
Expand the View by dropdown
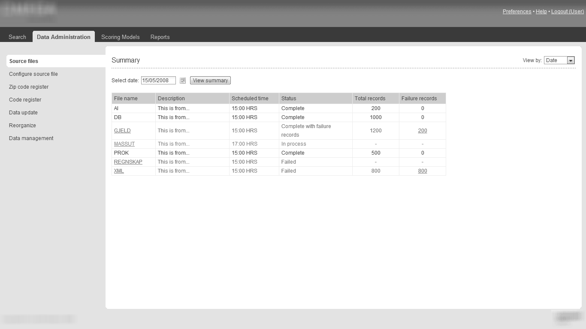(x=571, y=60)
